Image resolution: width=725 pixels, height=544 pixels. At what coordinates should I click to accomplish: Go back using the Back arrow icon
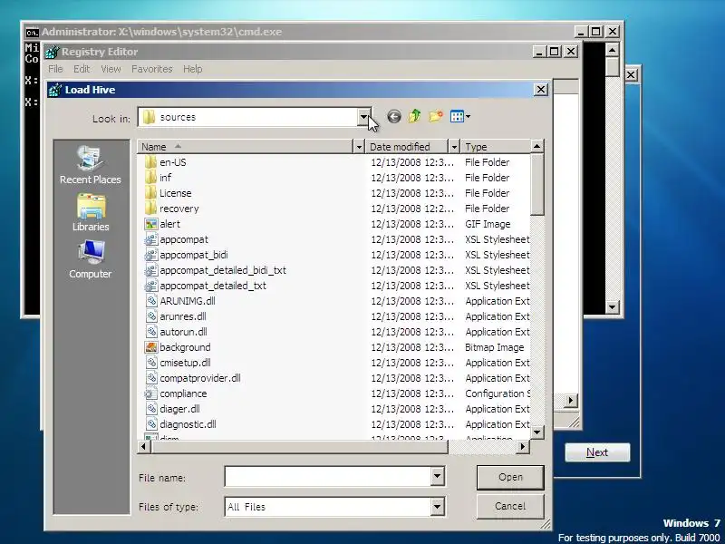click(x=394, y=117)
